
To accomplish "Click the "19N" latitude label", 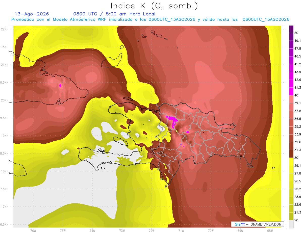I will [4, 136].
